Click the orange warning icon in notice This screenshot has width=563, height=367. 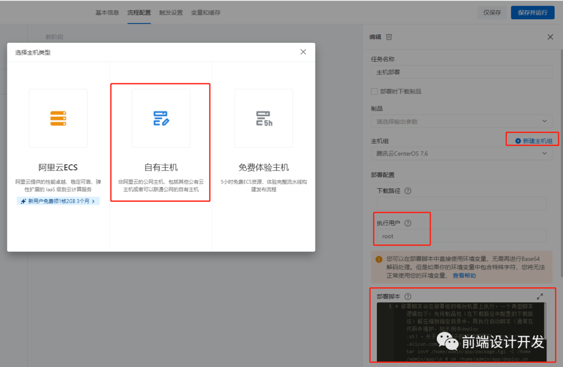[x=379, y=259]
